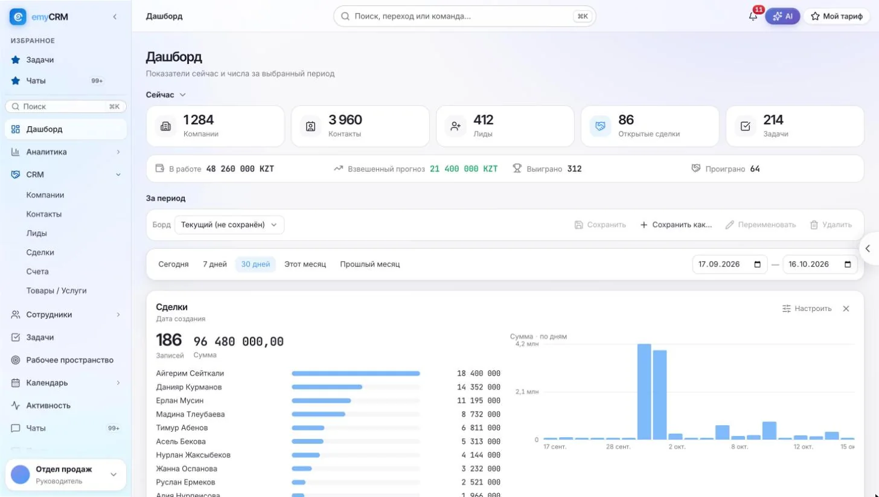This screenshot has height=497, width=879.
Task: Click the Лиды card icon
Action: [455, 126]
